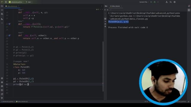The width and height of the screenshot is (191, 107).
Task: Show more tool windows ellipsis
Action: [2, 23]
